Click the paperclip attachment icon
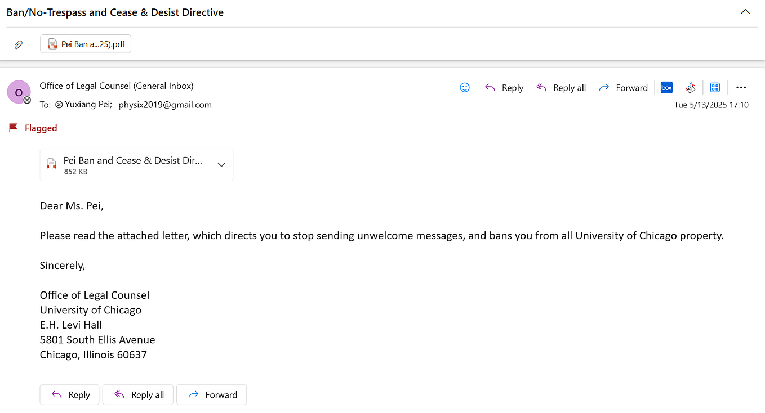This screenshot has width=765, height=413. pos(19,44)
